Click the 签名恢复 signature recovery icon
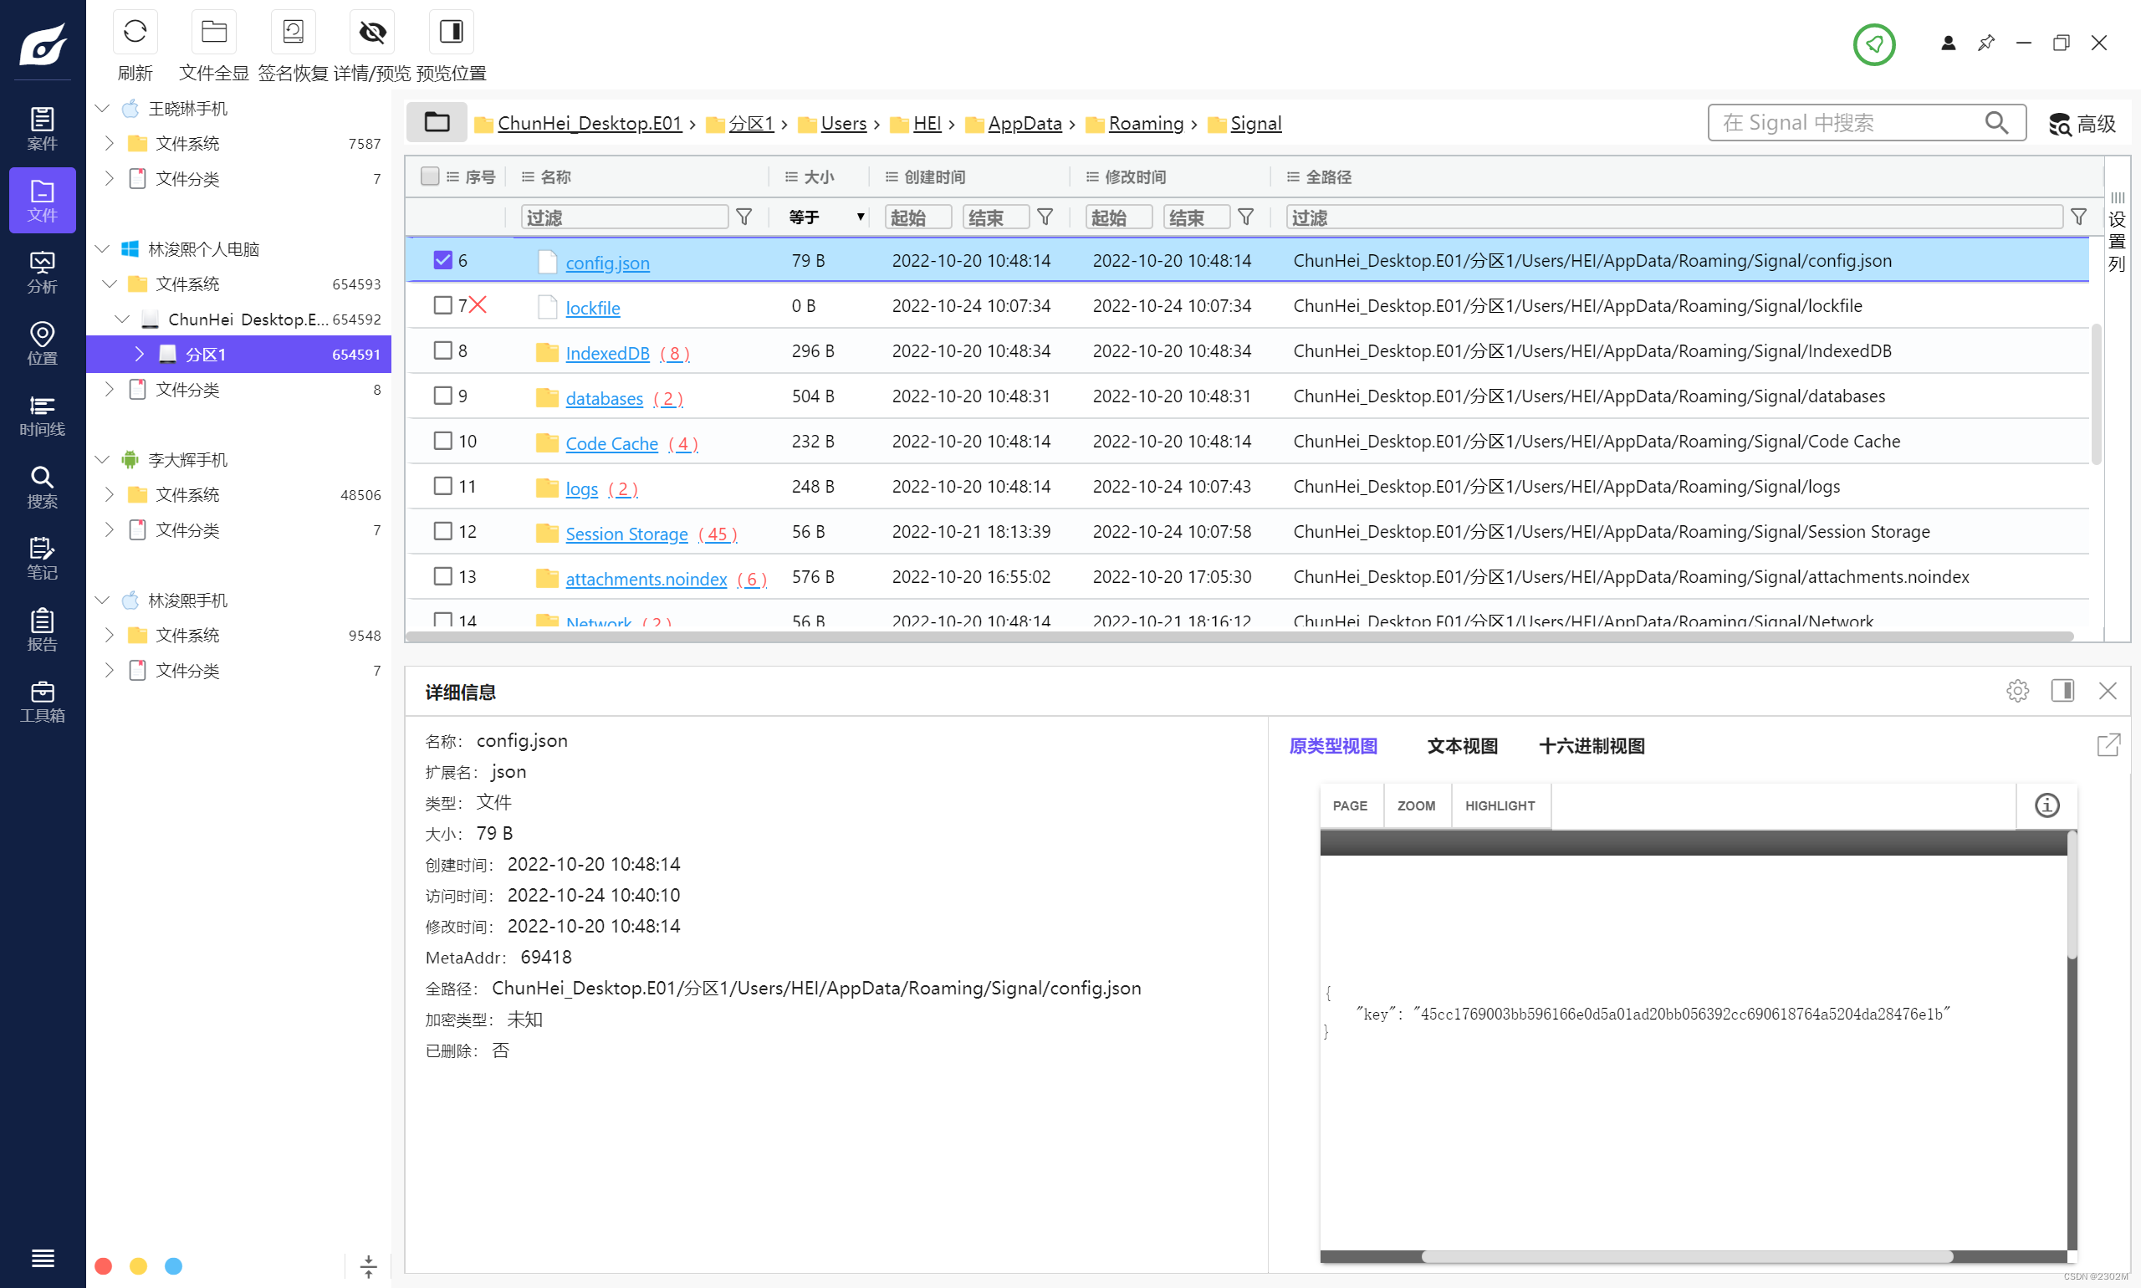Image resolution: width=2141 pixels, height=1288 pixels. click(x=293, y=33)
